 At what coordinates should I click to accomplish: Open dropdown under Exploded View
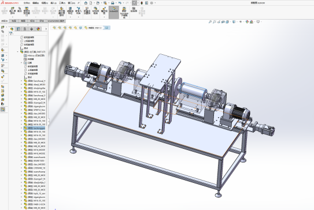click(104, 17)
